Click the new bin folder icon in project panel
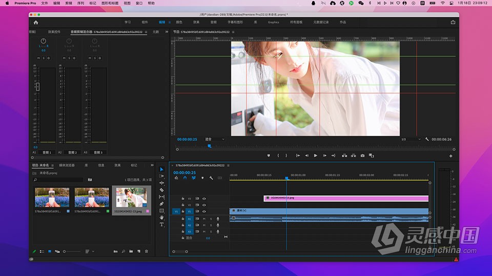The width and height of the screenshot is (492, 276). coord(131,251)
